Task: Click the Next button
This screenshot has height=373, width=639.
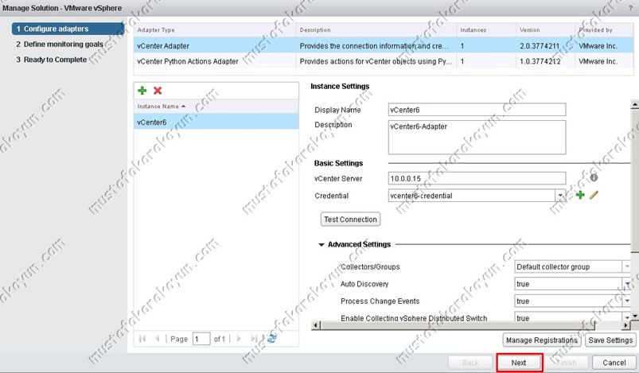Action: [519, 363]
